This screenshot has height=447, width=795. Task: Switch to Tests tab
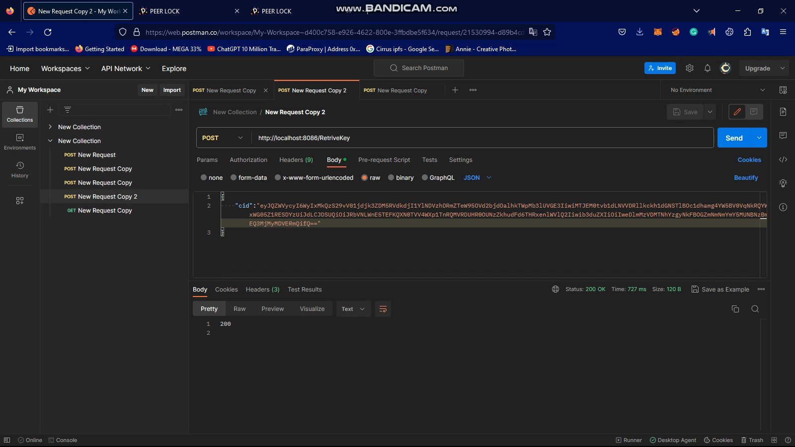430,160
